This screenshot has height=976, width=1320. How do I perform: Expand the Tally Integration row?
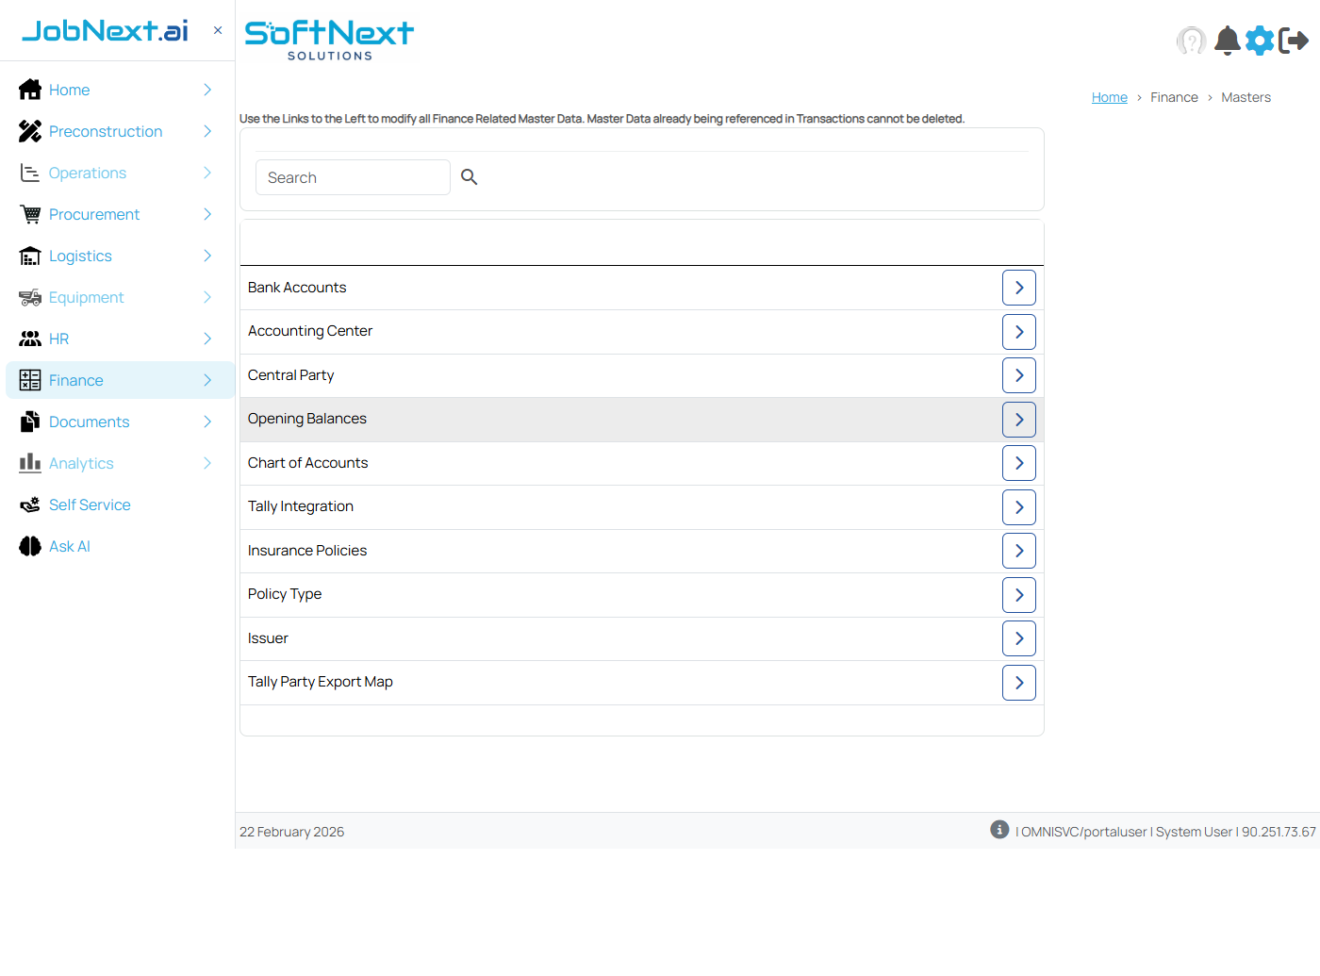[x=1018, y=506]
